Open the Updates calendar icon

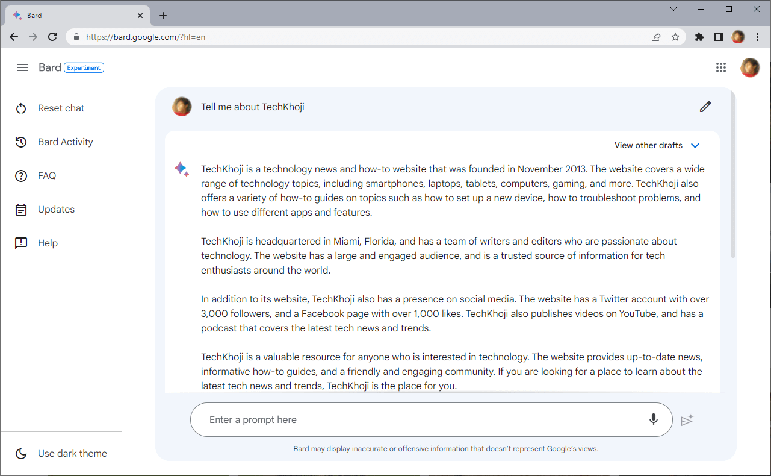pos(21,210)
